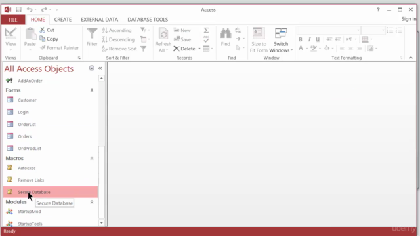Image resolution: width=420 pixels, height=236 pixels.
Task: Collapse the Macros group
Action: pos(92,159)
